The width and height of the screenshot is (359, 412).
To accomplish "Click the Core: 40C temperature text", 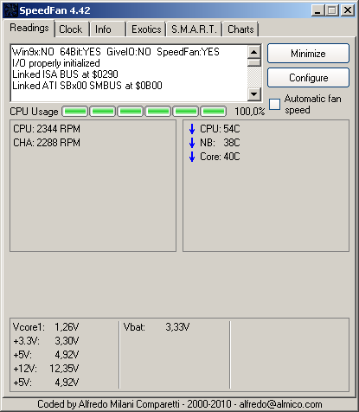I will click(220, 157).
